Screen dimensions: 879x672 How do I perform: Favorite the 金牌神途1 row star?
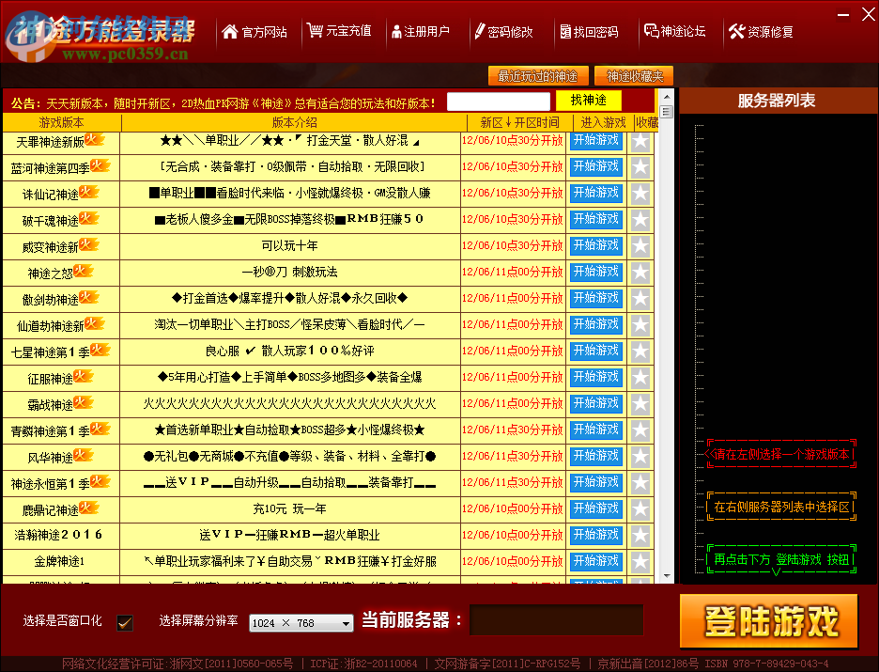[640, 563]
